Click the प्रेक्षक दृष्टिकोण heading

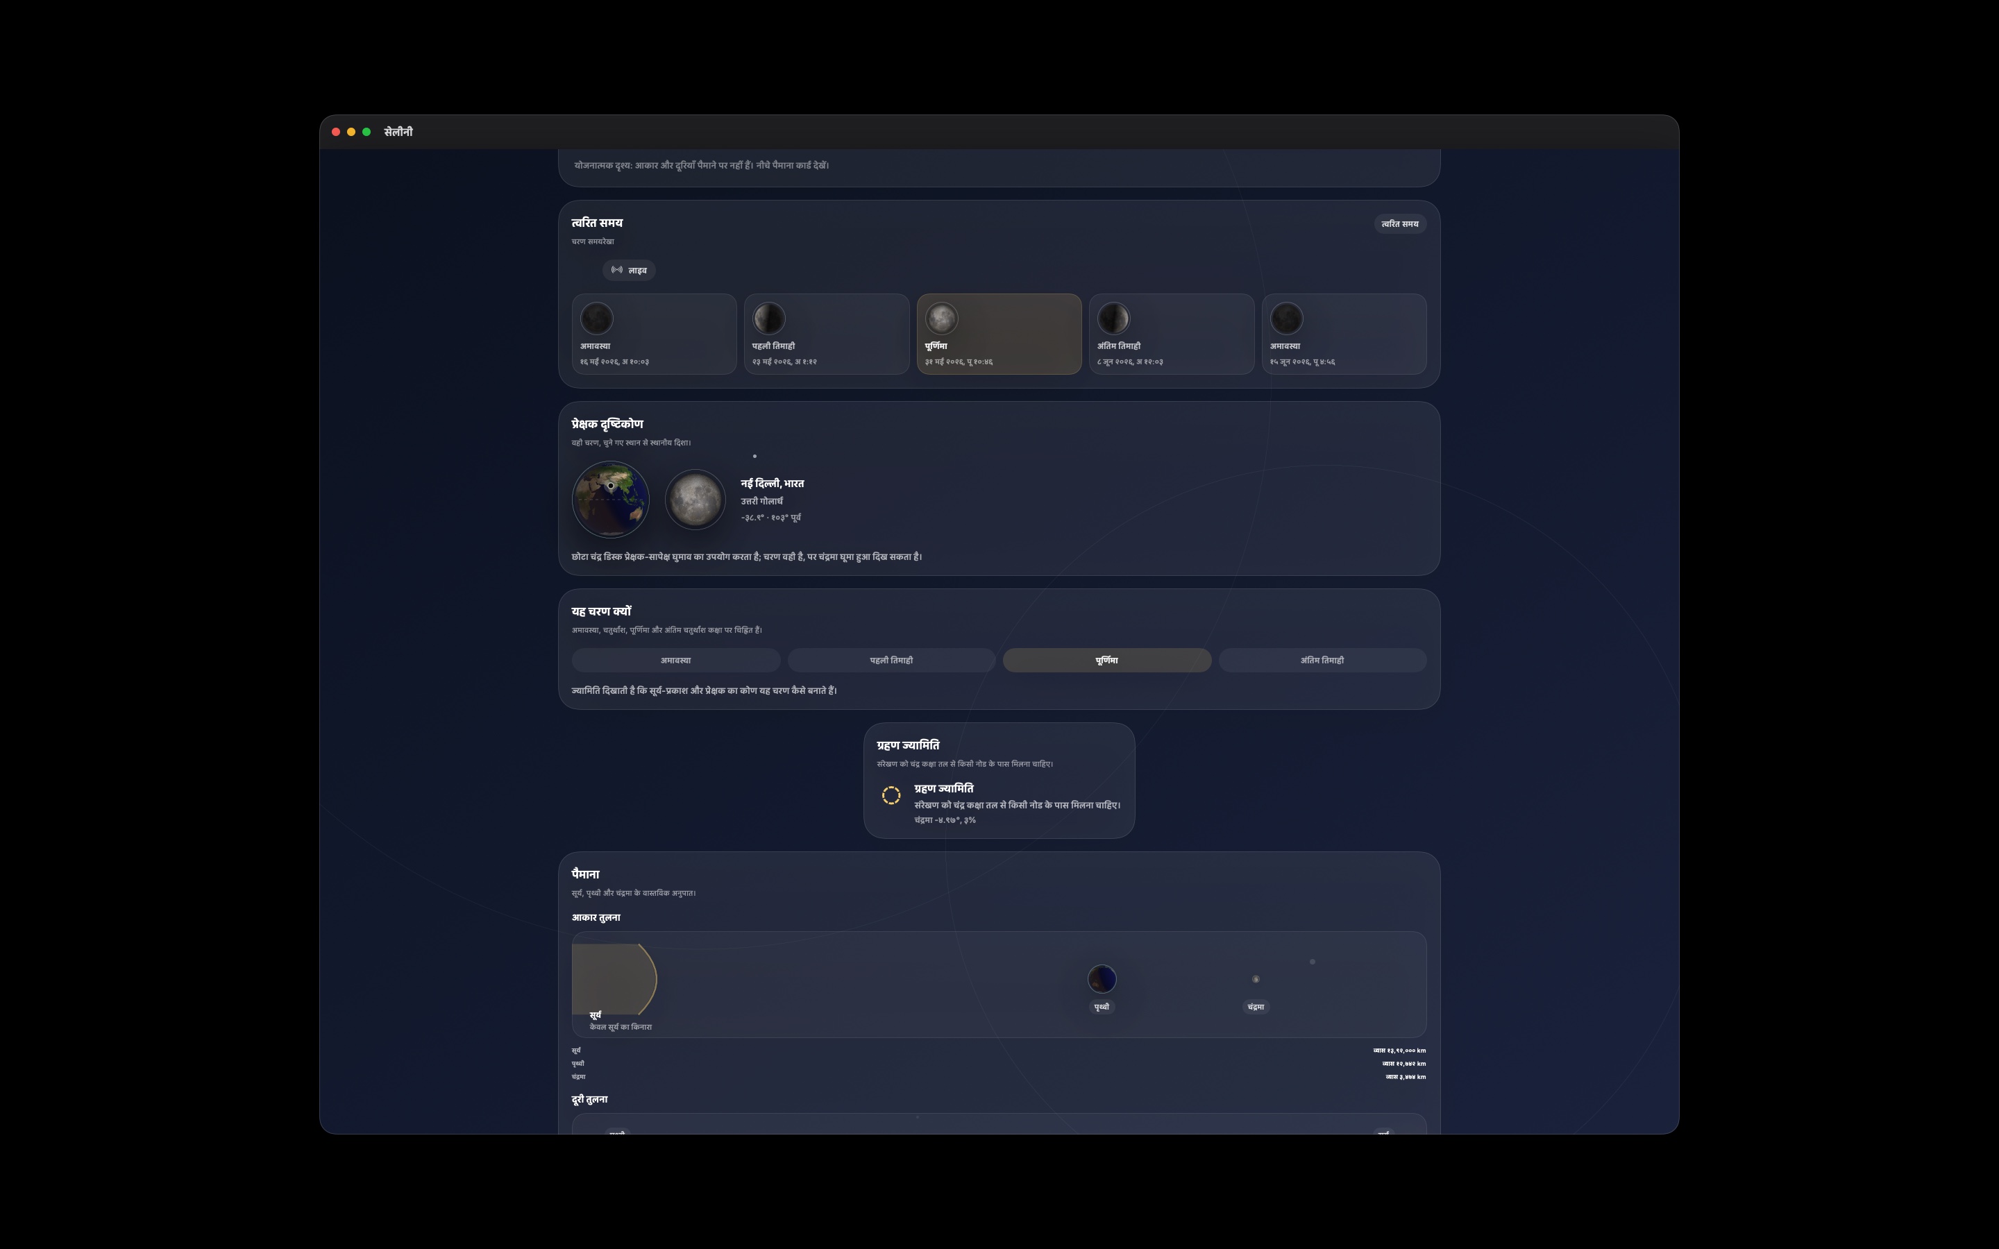[607, 424]
